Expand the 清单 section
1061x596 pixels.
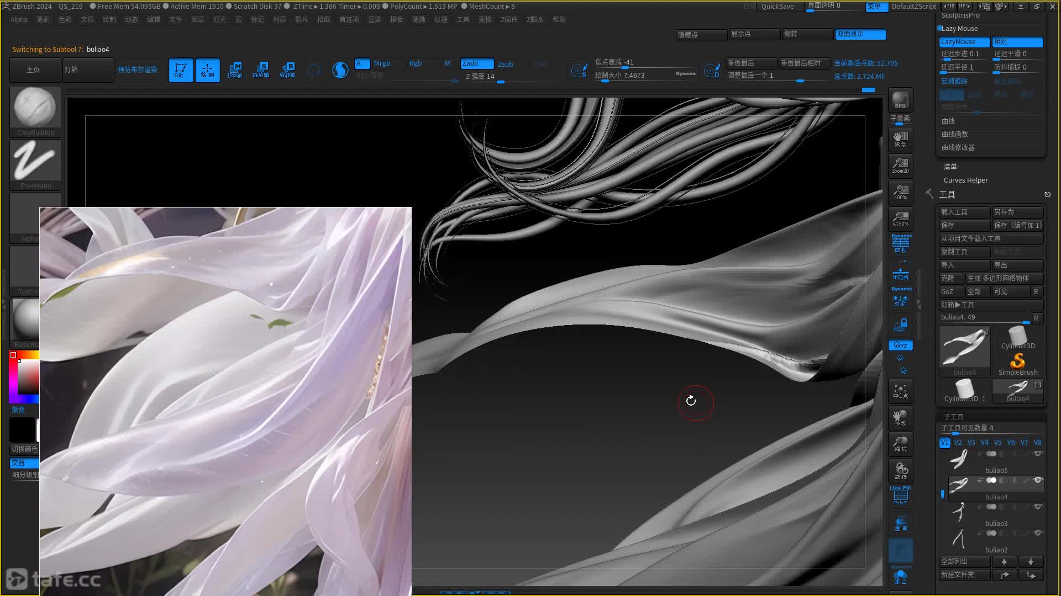tap(950, 167)
